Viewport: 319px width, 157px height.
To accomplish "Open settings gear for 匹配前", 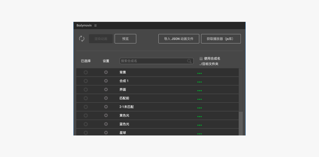I will point(106,98).
